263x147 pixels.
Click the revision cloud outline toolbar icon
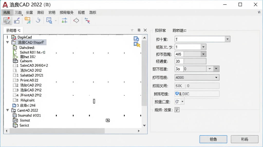(x=76, y=20)
